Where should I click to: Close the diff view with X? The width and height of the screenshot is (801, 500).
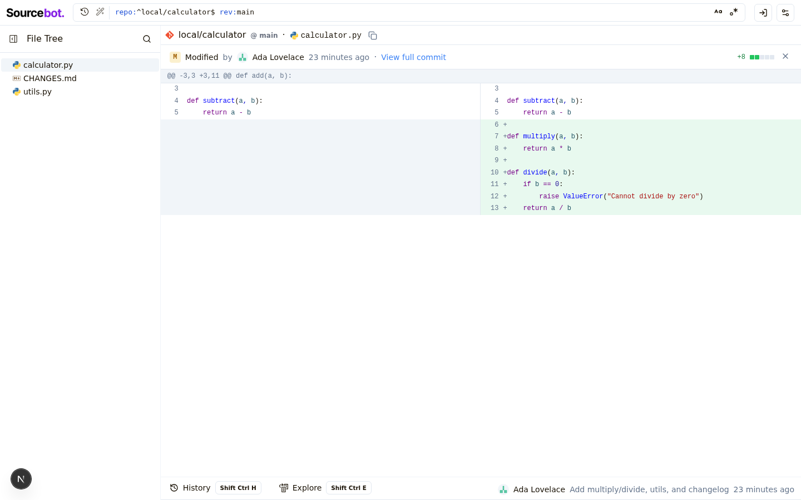pyautogui.click(x=785, y=56)
